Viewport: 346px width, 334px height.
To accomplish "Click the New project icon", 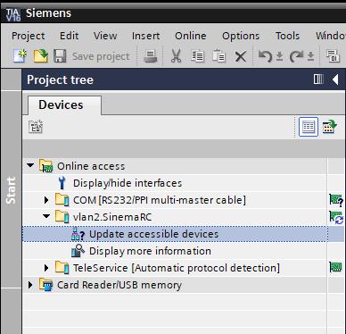I will pos(21,55).
